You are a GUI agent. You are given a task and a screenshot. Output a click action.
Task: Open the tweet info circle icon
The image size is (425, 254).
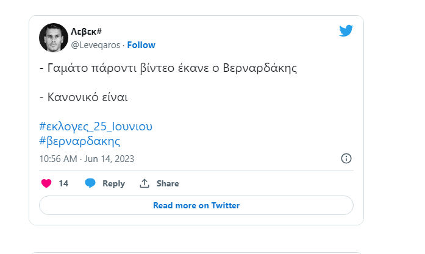point(346,158)
